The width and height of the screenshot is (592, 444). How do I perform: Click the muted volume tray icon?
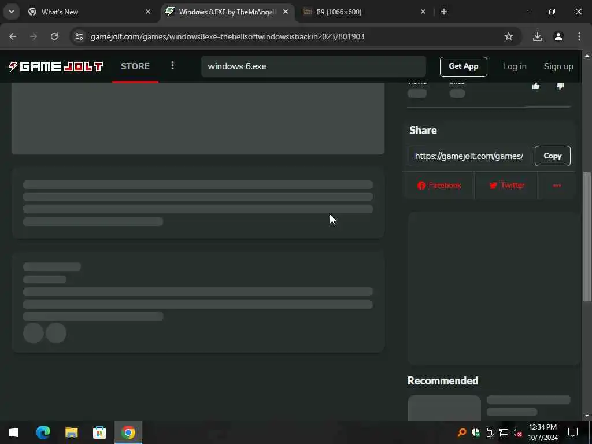tap(517, 432)
